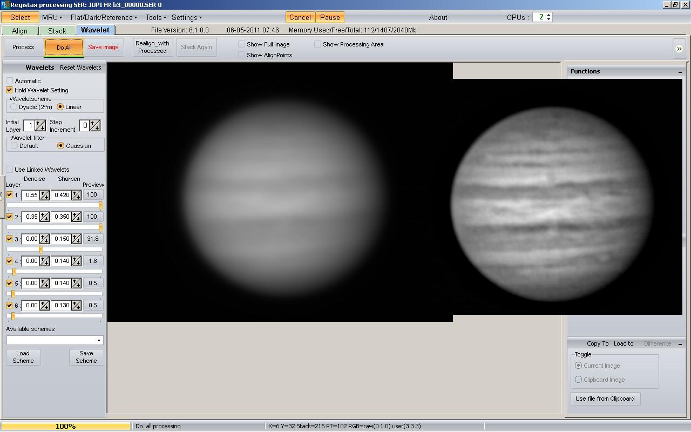
Task: Click Load to in the Functions panel
Action: tap(624, 343)
